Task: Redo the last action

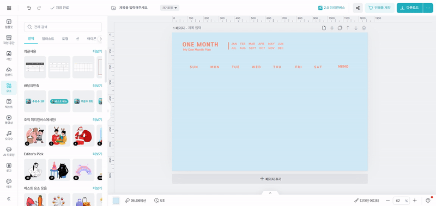Action: point(39,8)
